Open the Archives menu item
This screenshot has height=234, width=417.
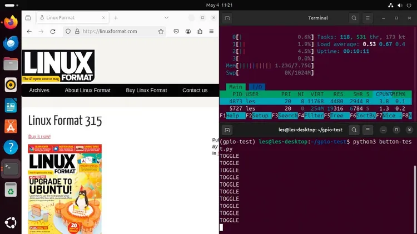pos(39,91)
